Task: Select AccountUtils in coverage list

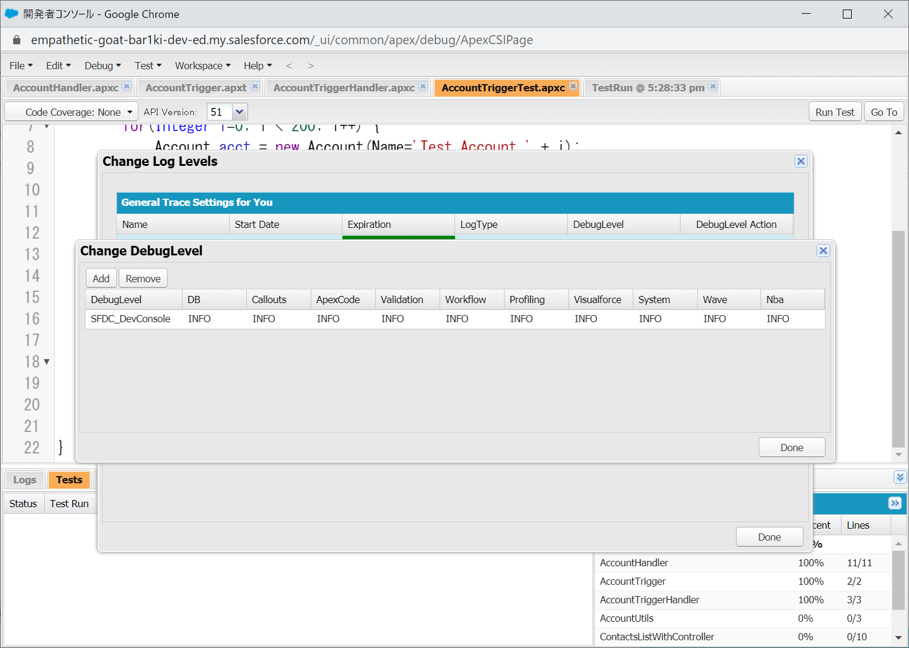Action: tap(743, 618)
